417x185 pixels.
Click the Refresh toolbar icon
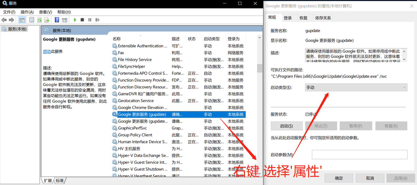40,20
